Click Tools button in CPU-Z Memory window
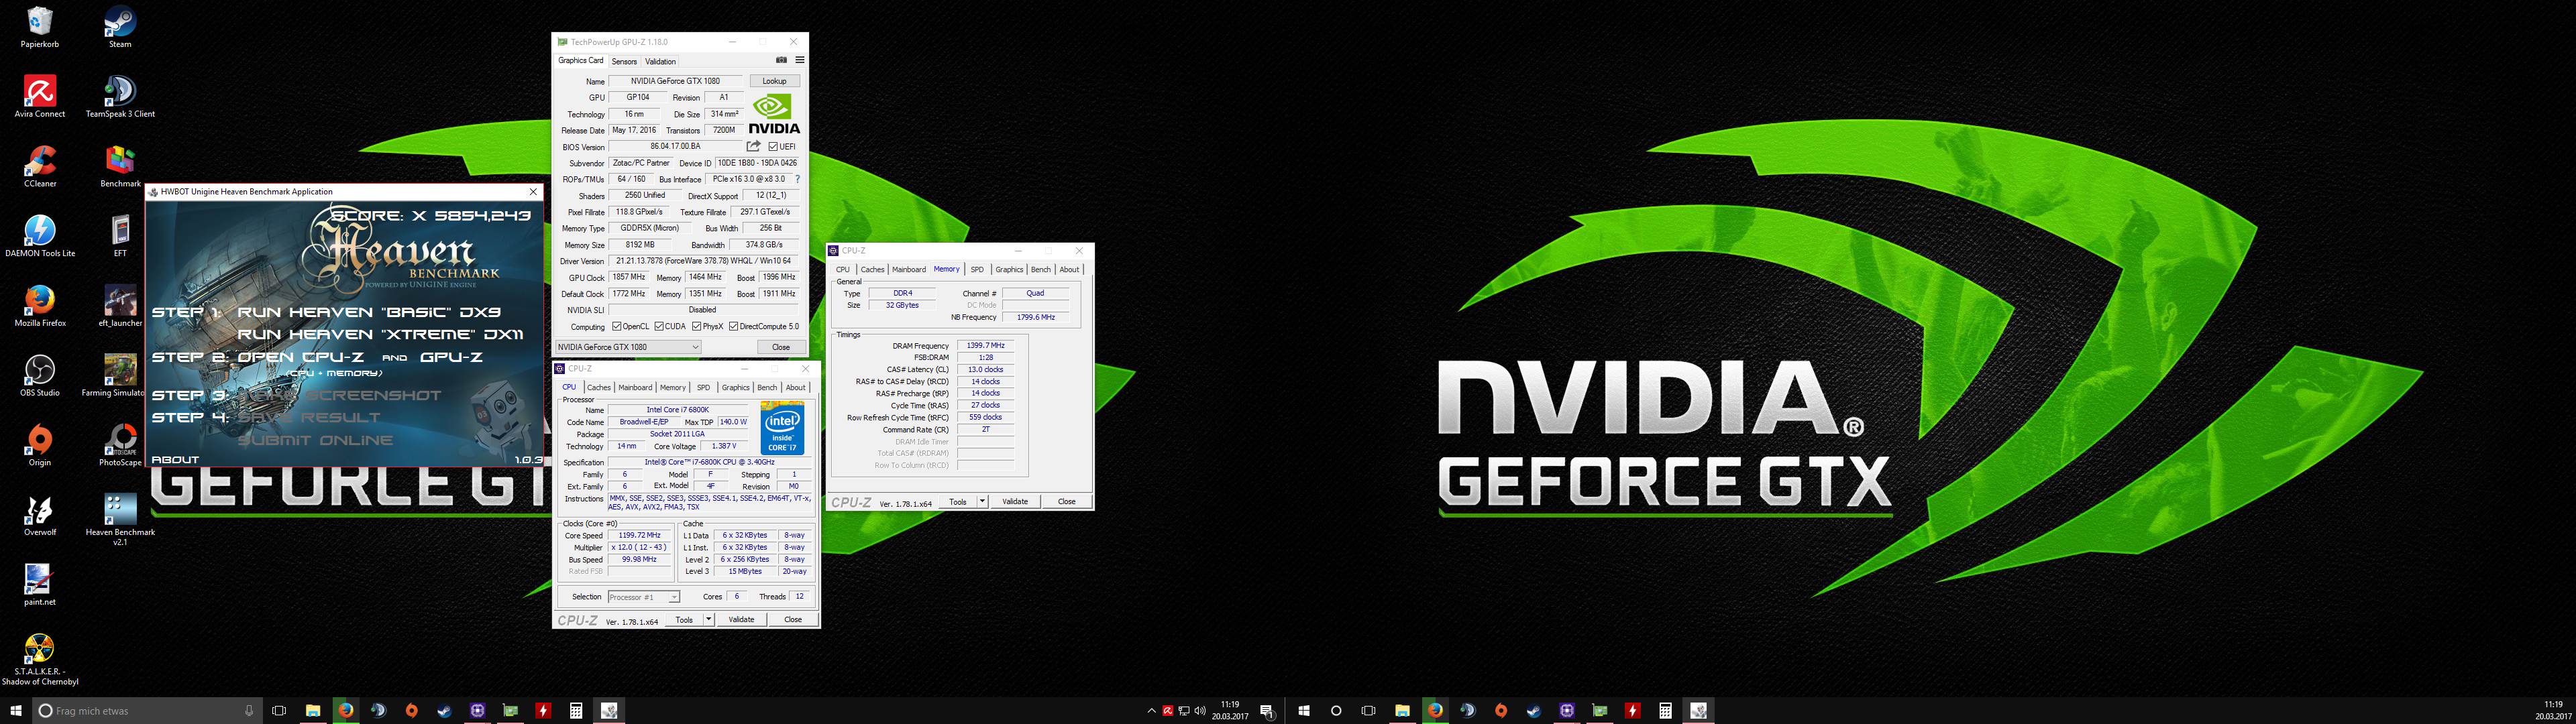The height and width of the screenshot is (724, 2576). pos(957,501)
